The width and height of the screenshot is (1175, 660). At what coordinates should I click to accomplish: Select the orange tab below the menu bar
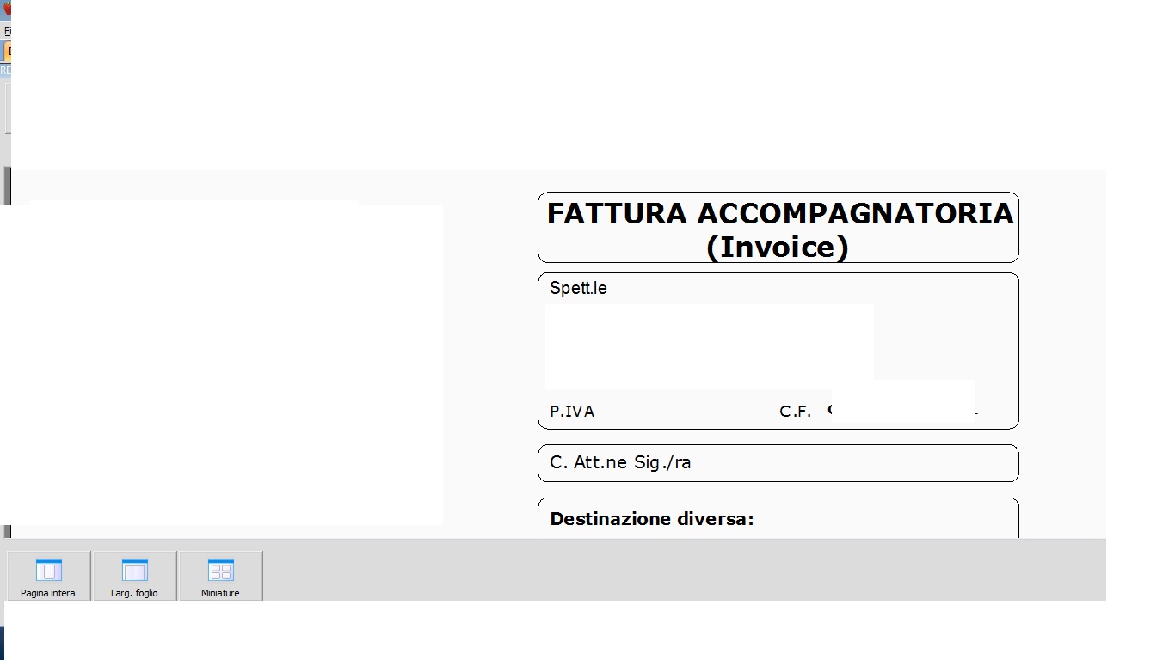coord(6,51)
